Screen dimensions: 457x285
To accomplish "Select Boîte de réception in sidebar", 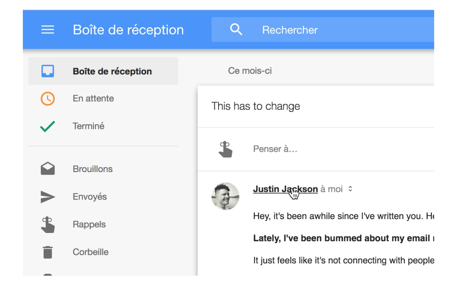I will pos(103,71).
